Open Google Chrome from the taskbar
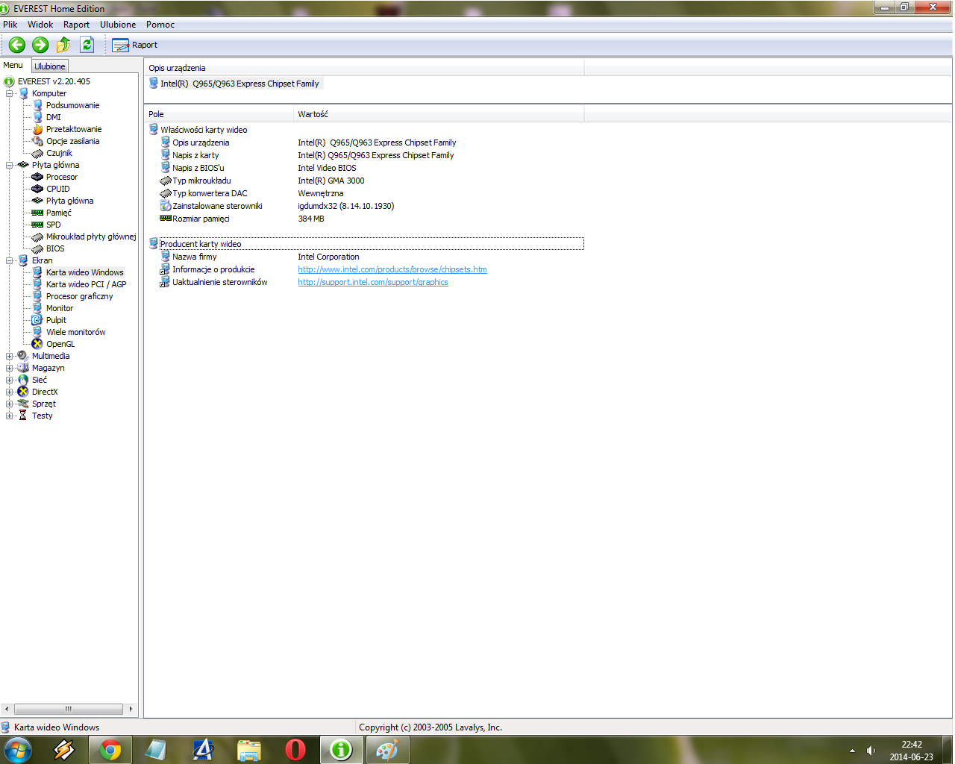Viewport: 955px width, 764px height. tap(110, 750)
